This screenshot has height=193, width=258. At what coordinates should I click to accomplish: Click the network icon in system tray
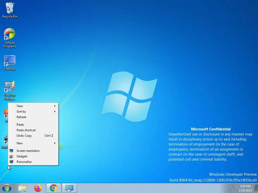coord(233,188)
